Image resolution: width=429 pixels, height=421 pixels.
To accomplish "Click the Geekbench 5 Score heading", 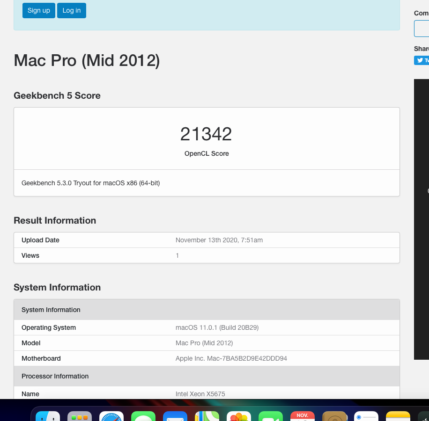I will pyautogui.click(x=57, y=95).
